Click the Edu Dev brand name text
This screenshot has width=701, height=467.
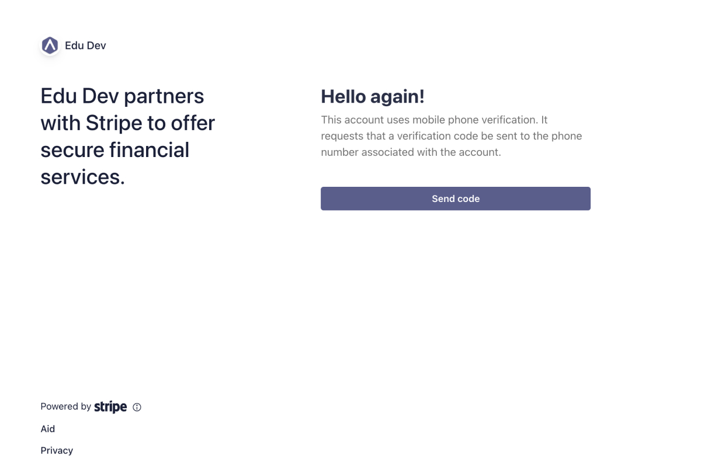[85, 46]
